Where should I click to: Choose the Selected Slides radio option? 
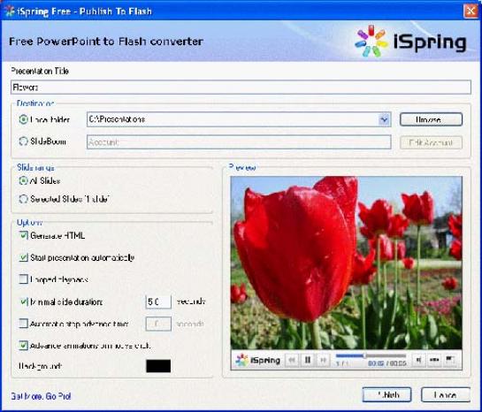(23, 199)
